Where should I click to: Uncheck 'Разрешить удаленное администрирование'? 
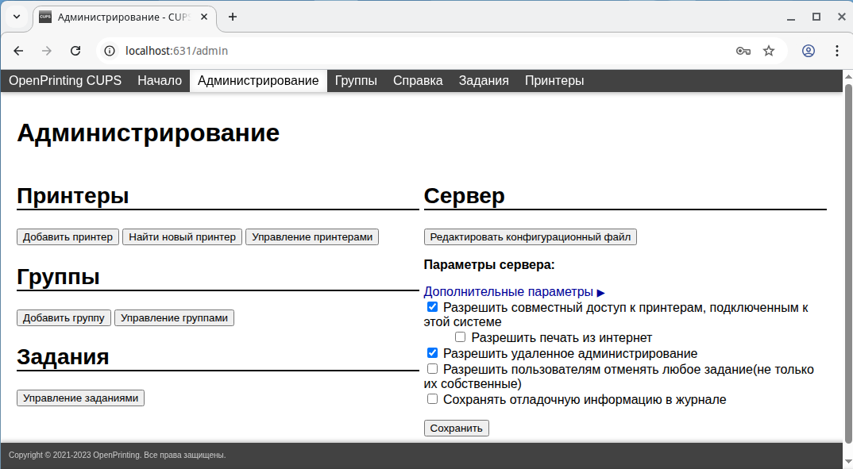tap(433, 353)
